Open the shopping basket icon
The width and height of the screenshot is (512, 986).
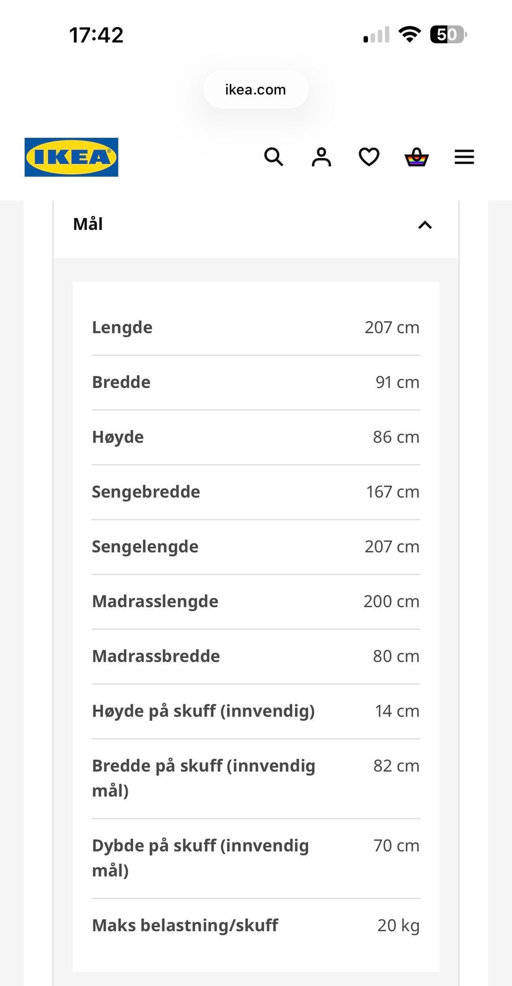coord(417,157)
